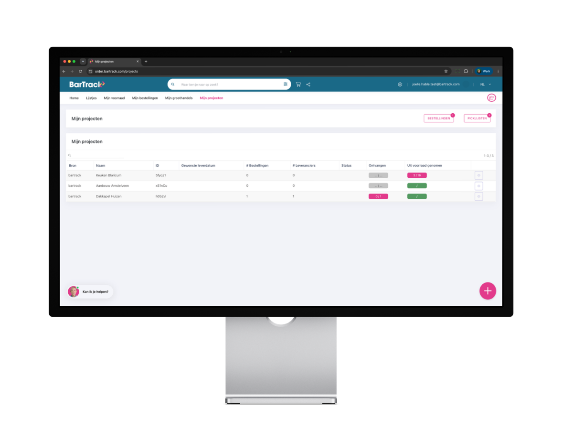573x430 pixels.
Task: Go to the Home menu item
Action: 74,98
